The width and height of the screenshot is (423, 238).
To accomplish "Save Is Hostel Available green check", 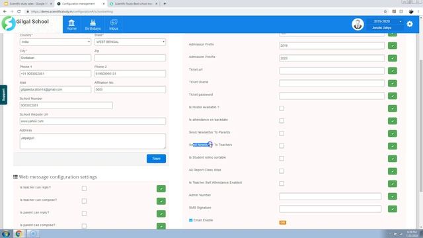I will [x=392, y=108].
